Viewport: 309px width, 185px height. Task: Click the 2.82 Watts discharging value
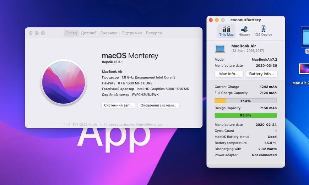(x=267, y=149)
